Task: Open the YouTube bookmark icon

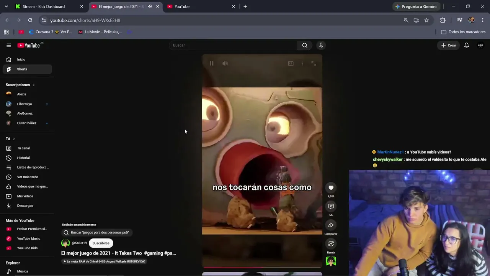Action: pos(21,32)
